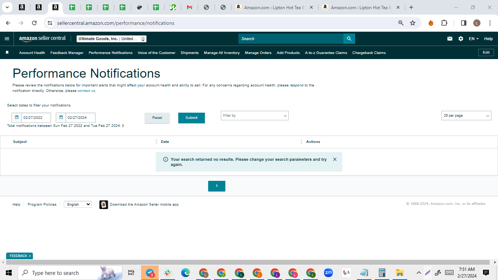Open Add Products page
Screen dimensions: 498x280
point(288,53)
